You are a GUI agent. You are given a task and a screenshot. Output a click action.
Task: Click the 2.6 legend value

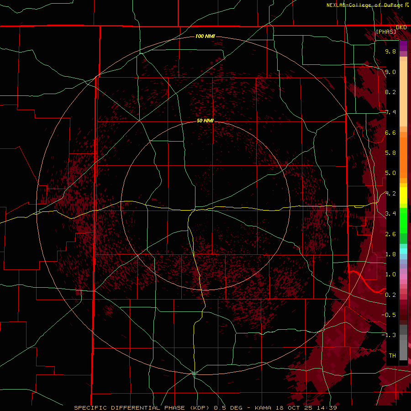[x=390, y=234]
